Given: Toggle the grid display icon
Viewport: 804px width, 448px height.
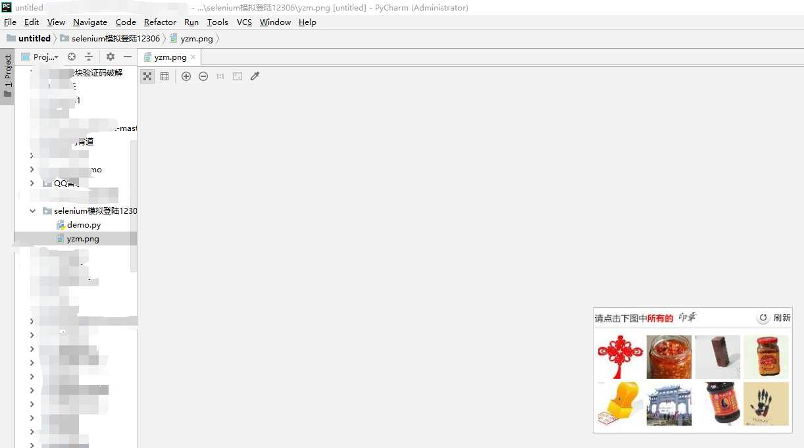Looking at the screenshot, I should click(x=164, y=76).
